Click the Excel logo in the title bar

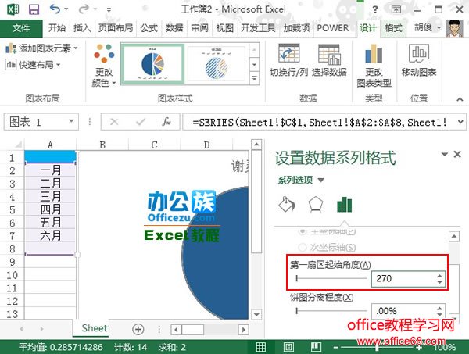pyautogui.click(x=13, y=9)
